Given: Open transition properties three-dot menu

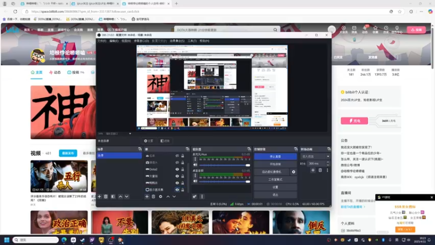Looking at the screenshot, I should (x=327, y=170).
